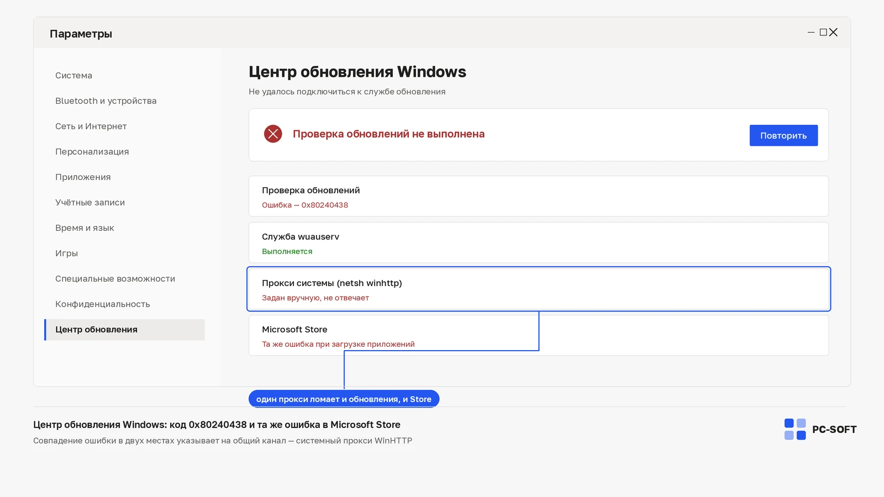Open Приложения settings
The width and height of the screenshot is (884, 497).
coord(83,177)
